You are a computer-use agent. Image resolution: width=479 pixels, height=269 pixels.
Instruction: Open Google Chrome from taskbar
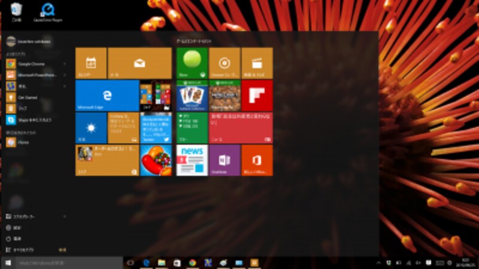point(192,262)
